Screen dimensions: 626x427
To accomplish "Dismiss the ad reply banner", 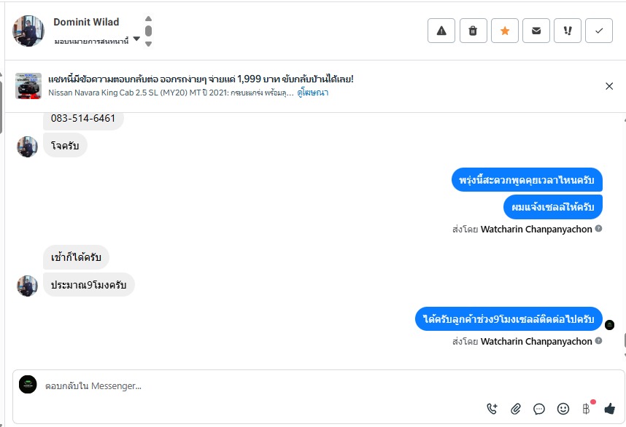I will click(x=609, y=86).
